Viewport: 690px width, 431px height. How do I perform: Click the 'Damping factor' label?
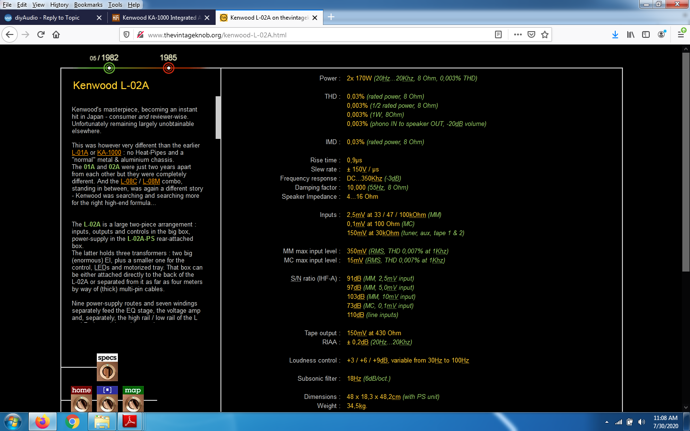coord(318,188)
